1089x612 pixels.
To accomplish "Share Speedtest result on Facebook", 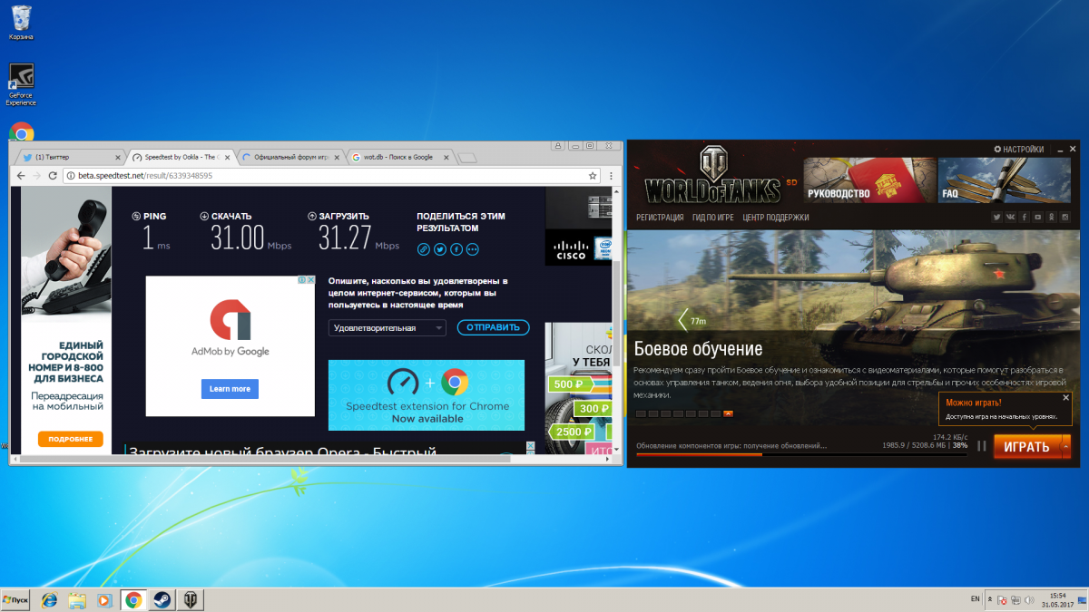I will click(x=456, y=249).
